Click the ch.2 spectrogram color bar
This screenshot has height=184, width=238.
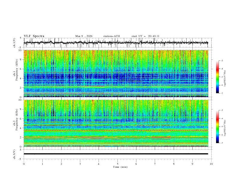pos(218,127)
